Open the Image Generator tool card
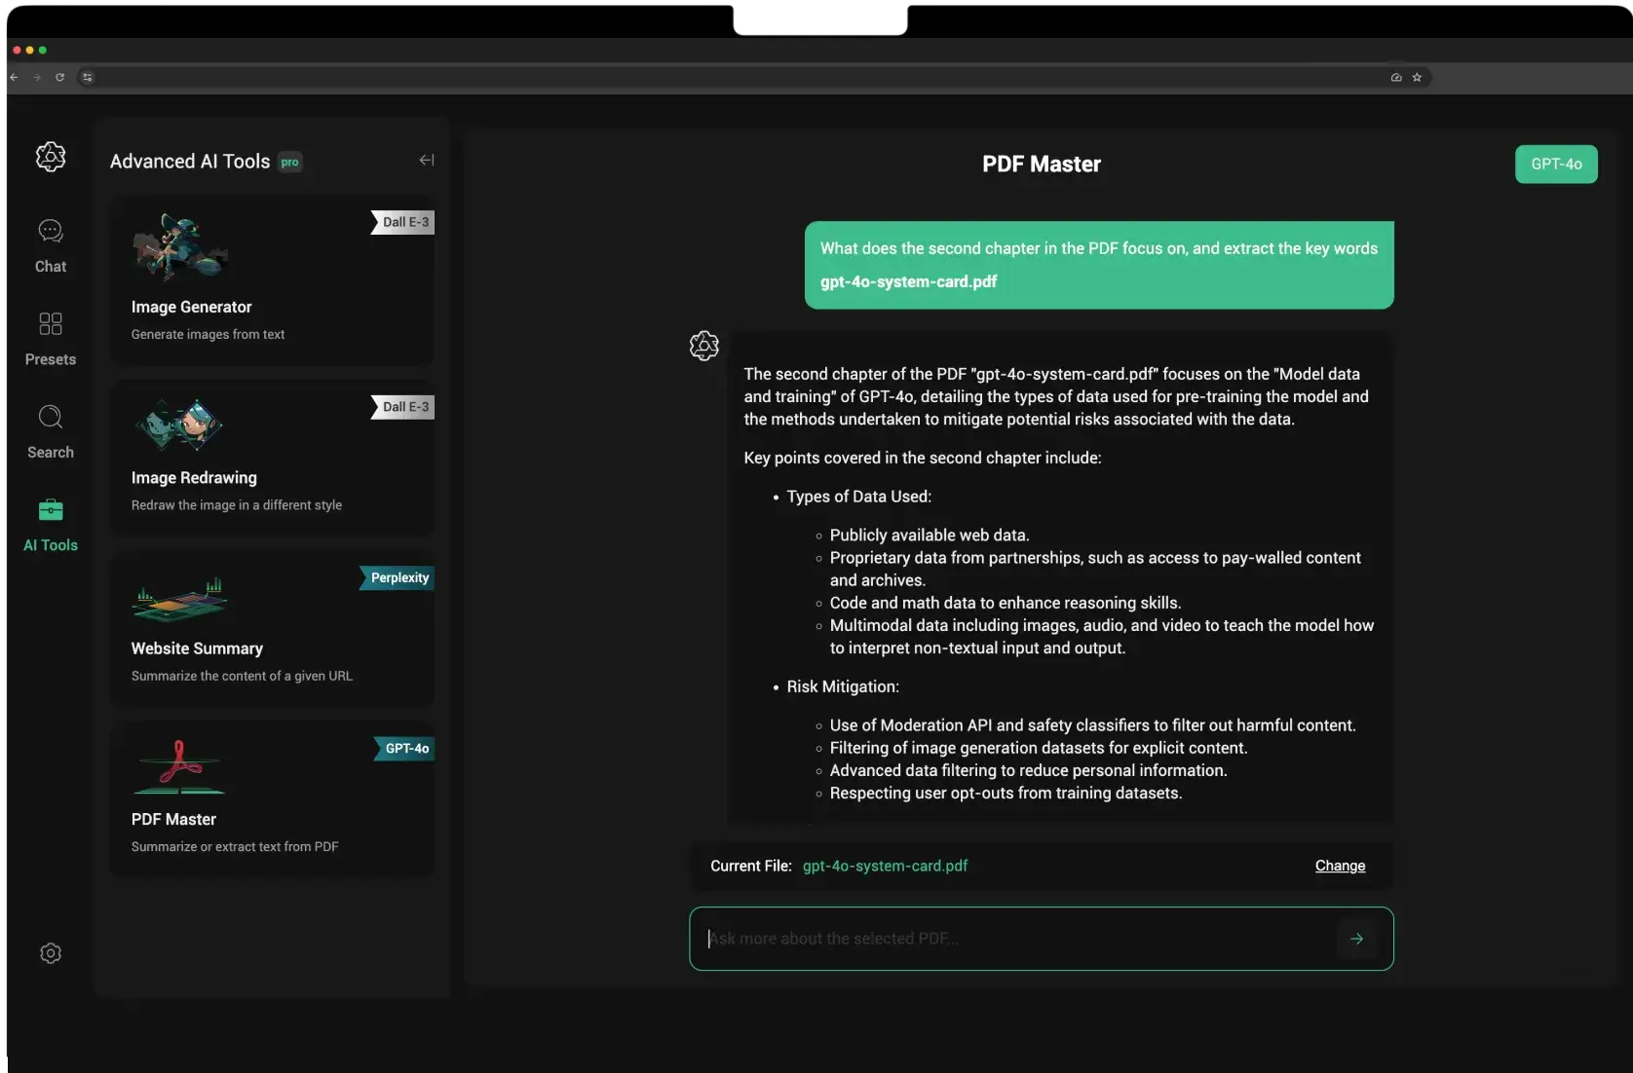 [x=273, y=280]
